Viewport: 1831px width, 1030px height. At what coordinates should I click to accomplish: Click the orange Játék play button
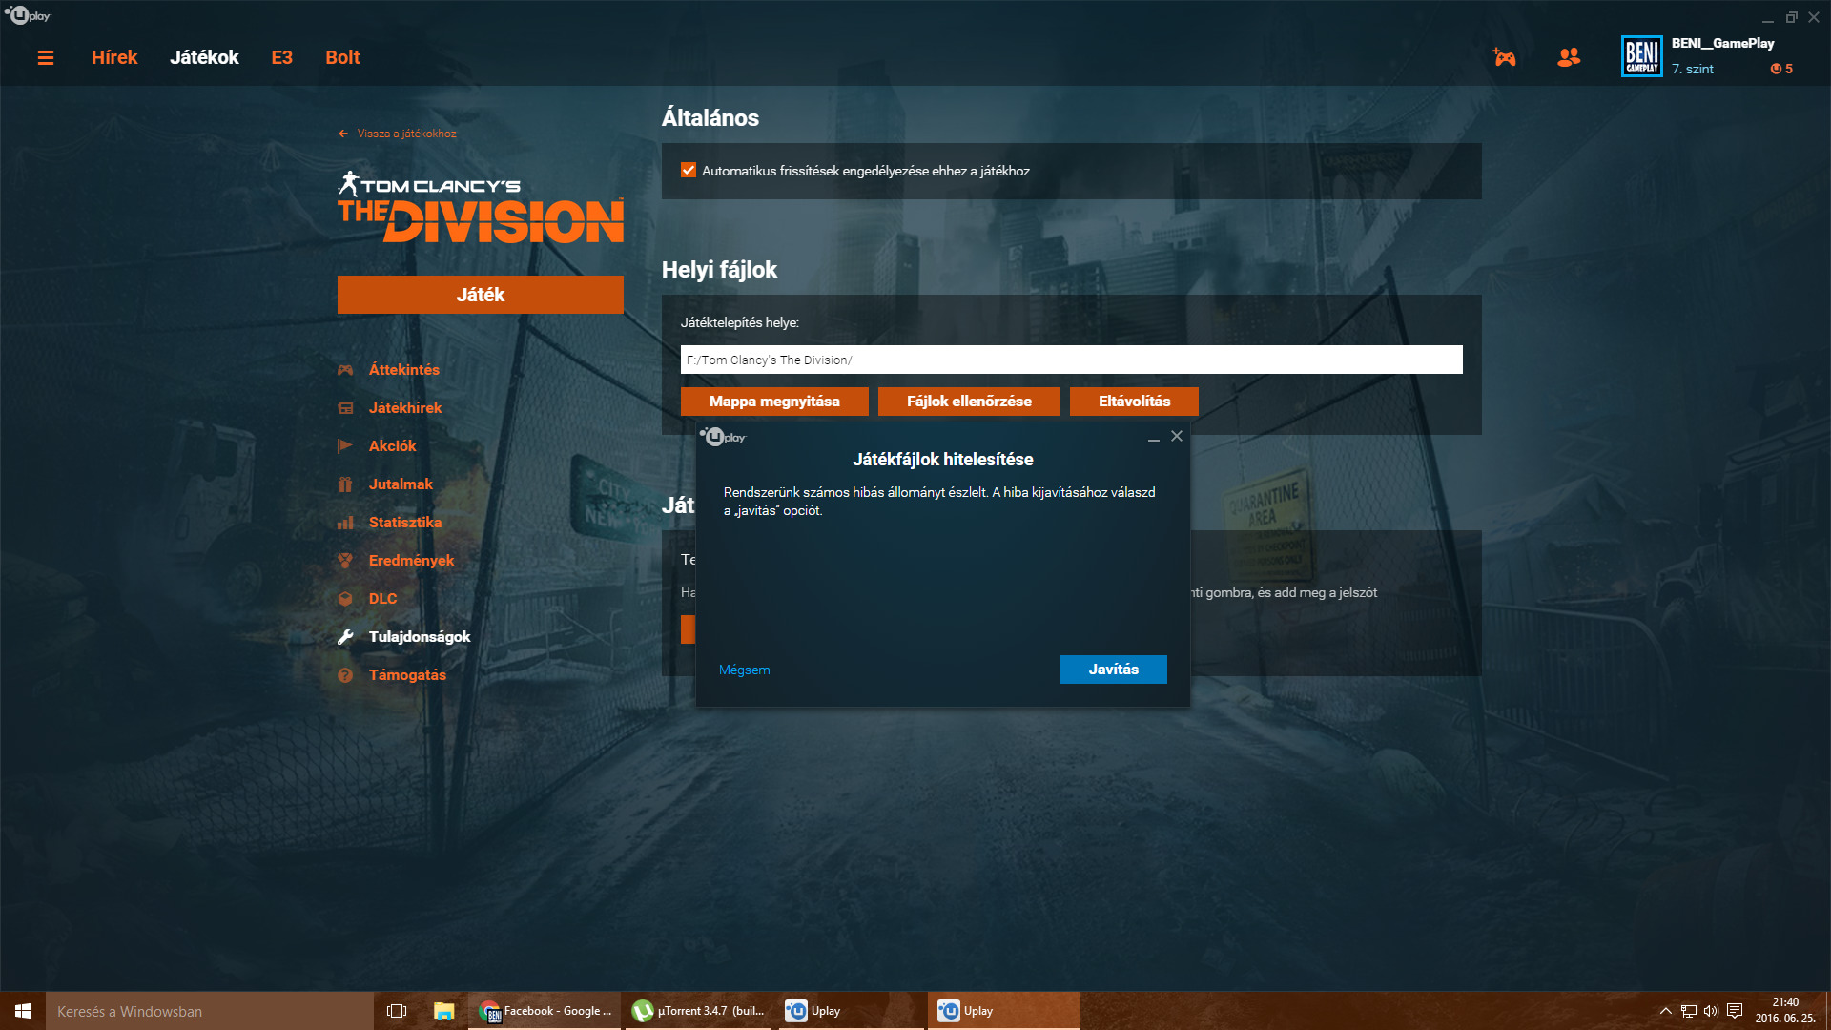pos(481,295)
